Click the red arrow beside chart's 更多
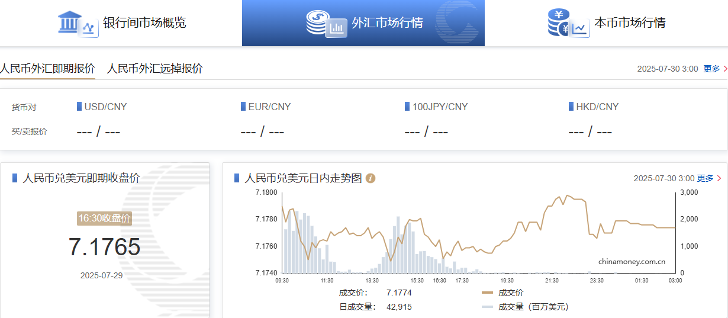 (719, 178)
